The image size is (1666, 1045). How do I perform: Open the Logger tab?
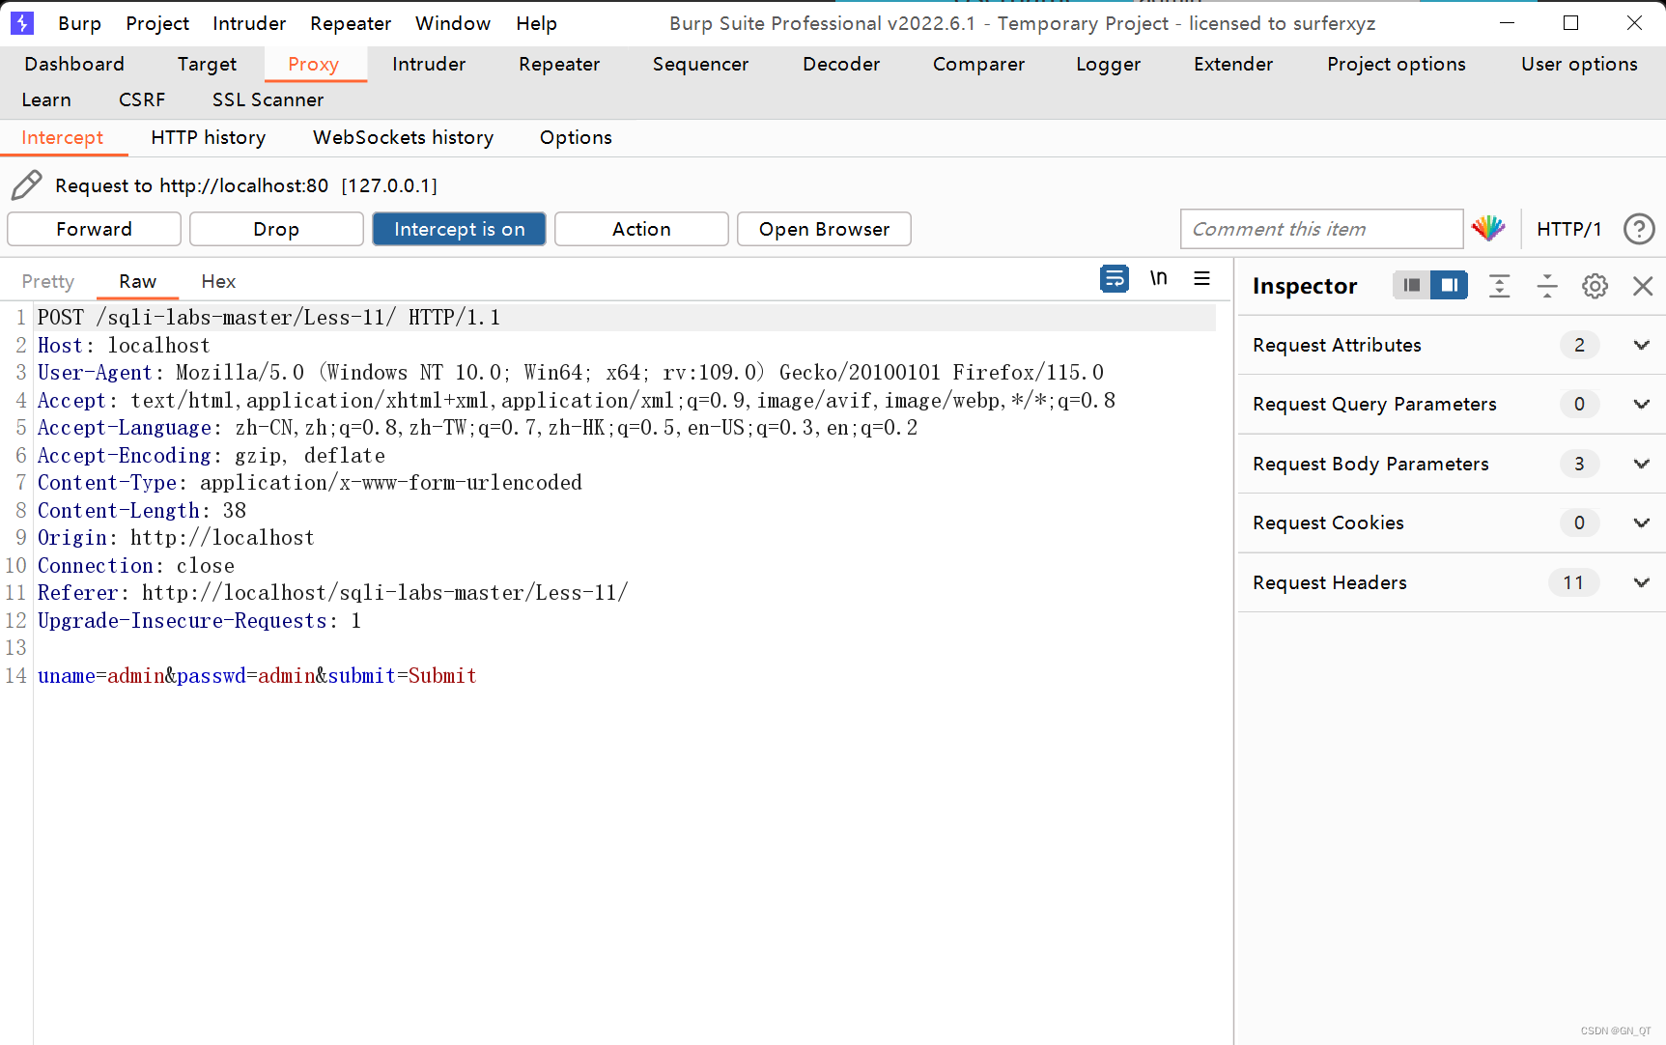tap(1108, 64)
